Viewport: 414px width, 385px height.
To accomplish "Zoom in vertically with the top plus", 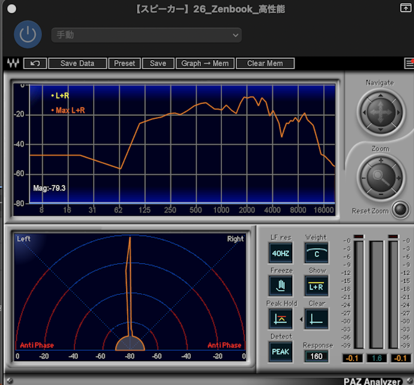I will pyautogui.click(x=381, y=160).
